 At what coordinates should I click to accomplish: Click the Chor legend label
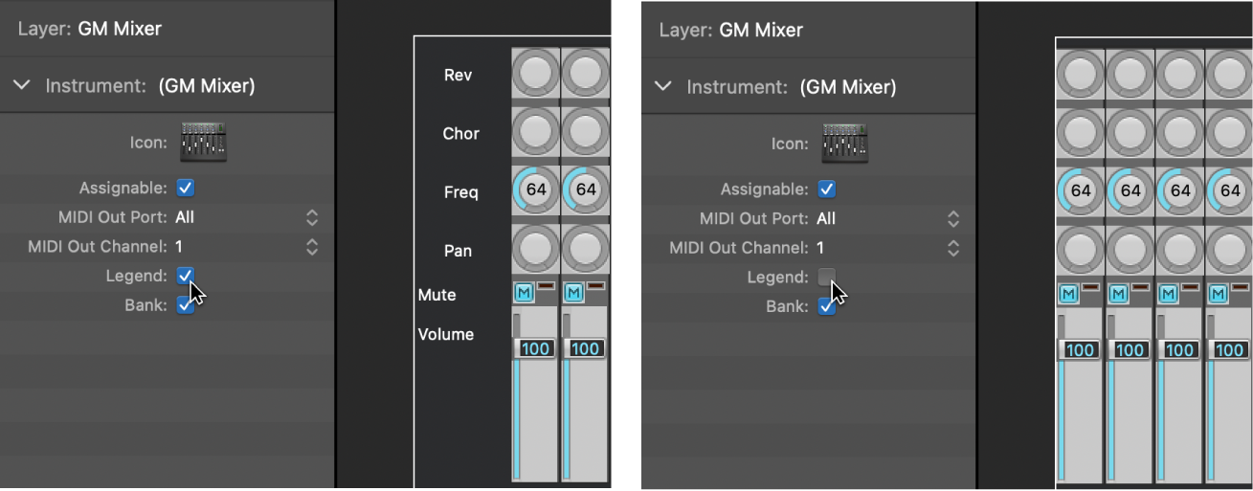460,133
